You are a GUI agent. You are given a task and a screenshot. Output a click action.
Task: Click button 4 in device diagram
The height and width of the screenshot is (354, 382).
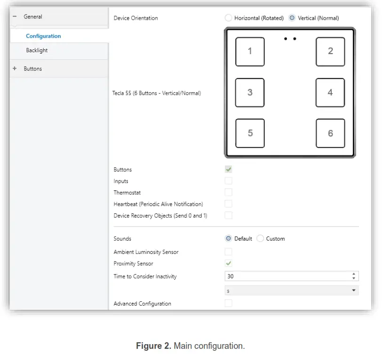[330, 93]
